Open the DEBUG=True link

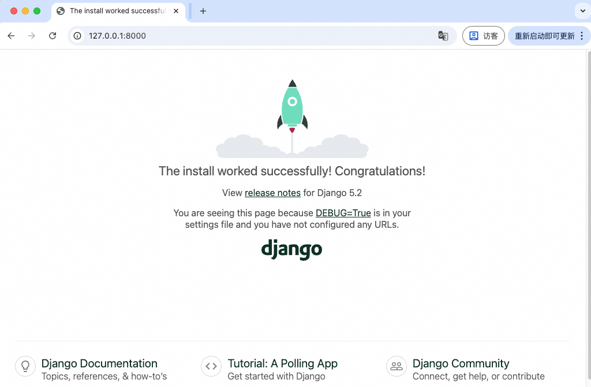343,213
